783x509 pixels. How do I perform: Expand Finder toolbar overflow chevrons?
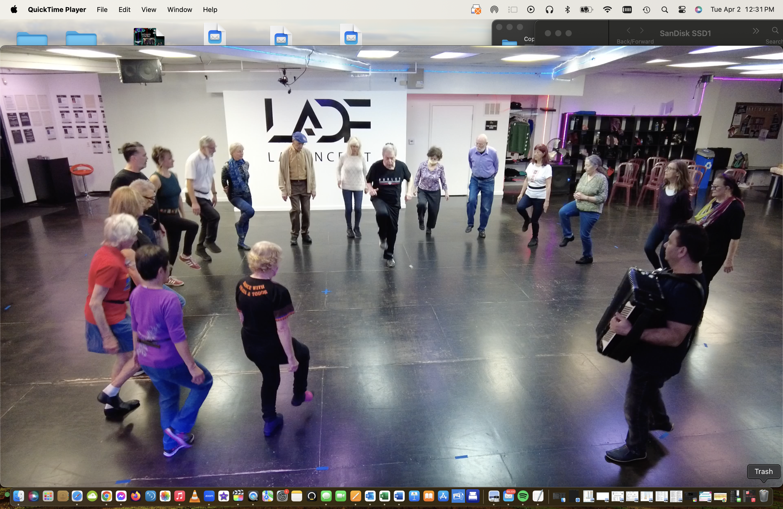point(756,31)
